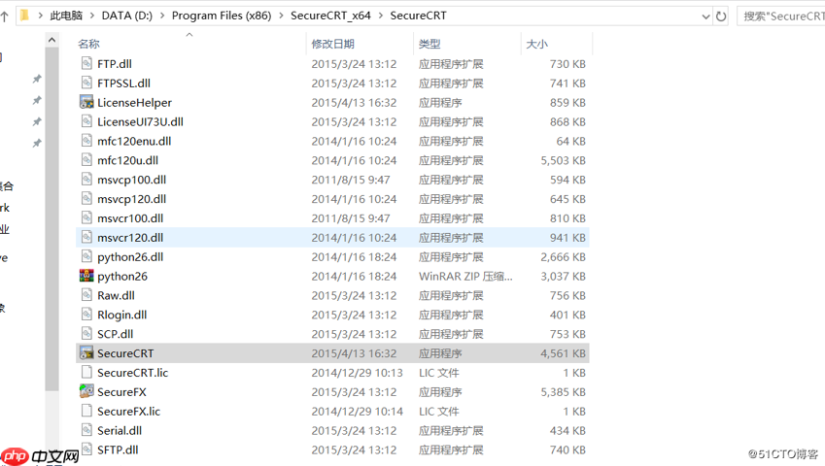825x466 pixels.
Task: Click the SFTP.dll file icon
Action: coord(86,449)
